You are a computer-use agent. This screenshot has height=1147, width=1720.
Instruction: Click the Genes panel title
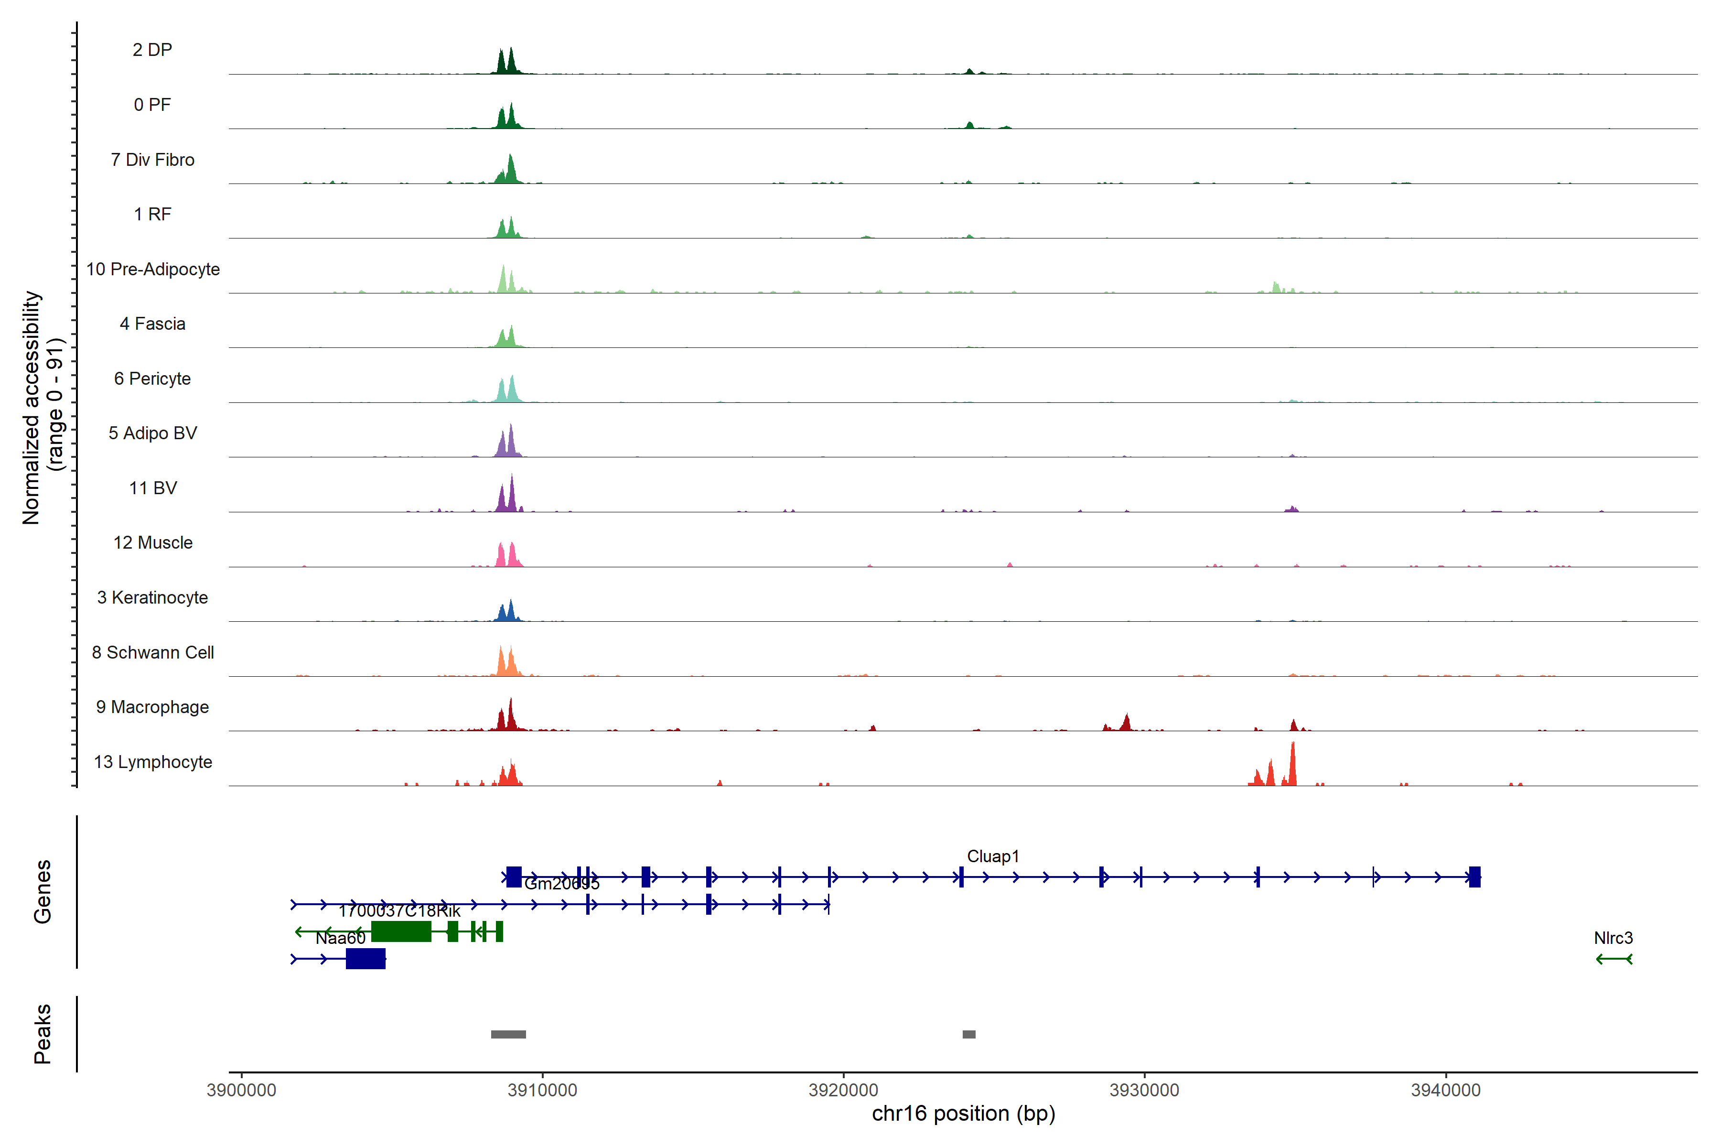(43, 892)
